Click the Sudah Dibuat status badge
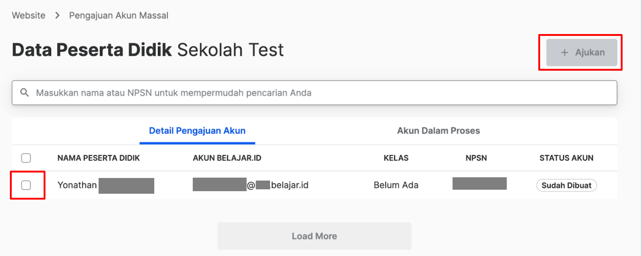Viewport: 642px width, 256px height. pos(567,185)
